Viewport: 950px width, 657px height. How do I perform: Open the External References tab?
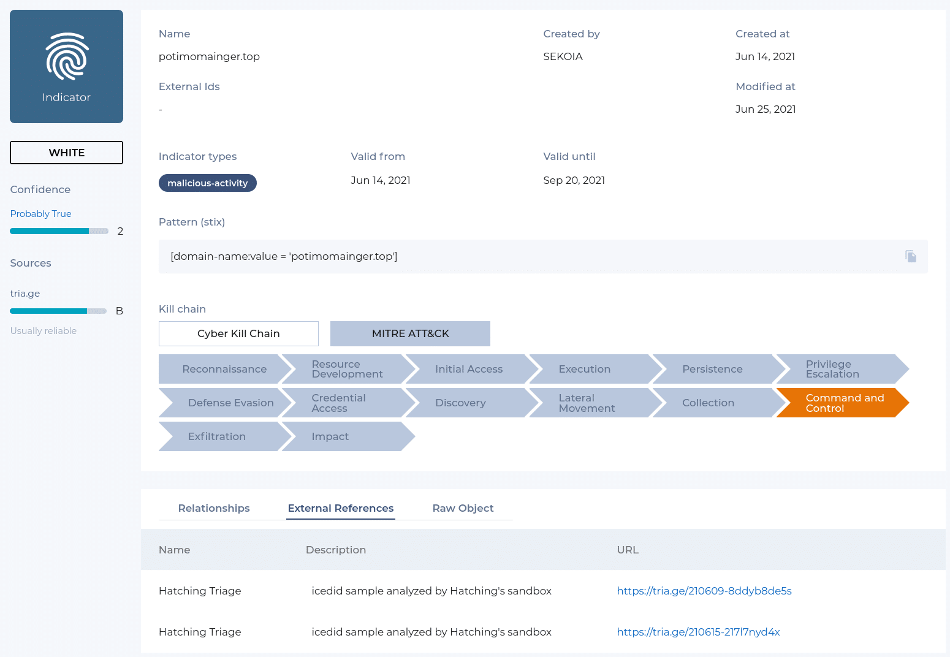(341, 508)
